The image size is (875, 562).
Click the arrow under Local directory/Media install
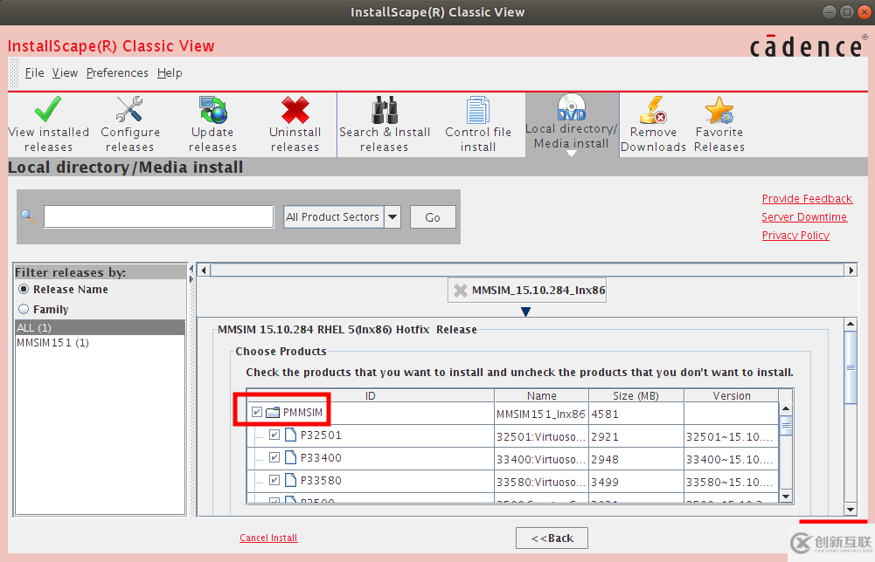pyautogui.click(x=572, y=154)
